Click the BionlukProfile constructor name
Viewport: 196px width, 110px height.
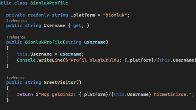pos(44,42)
